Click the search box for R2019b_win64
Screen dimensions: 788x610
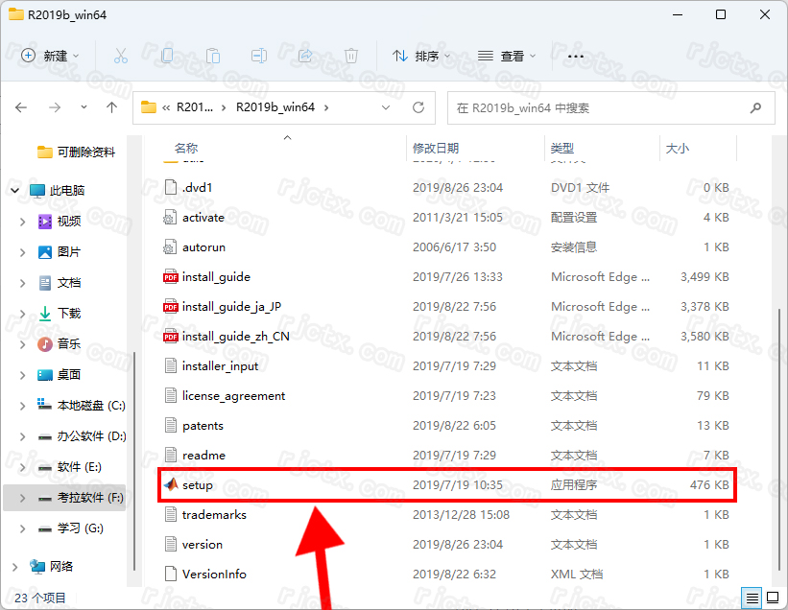609,107
